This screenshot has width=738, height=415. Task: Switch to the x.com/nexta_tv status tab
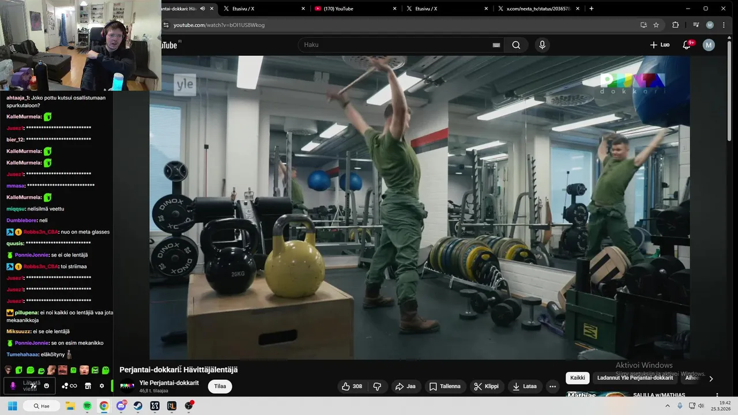point(538,9)
